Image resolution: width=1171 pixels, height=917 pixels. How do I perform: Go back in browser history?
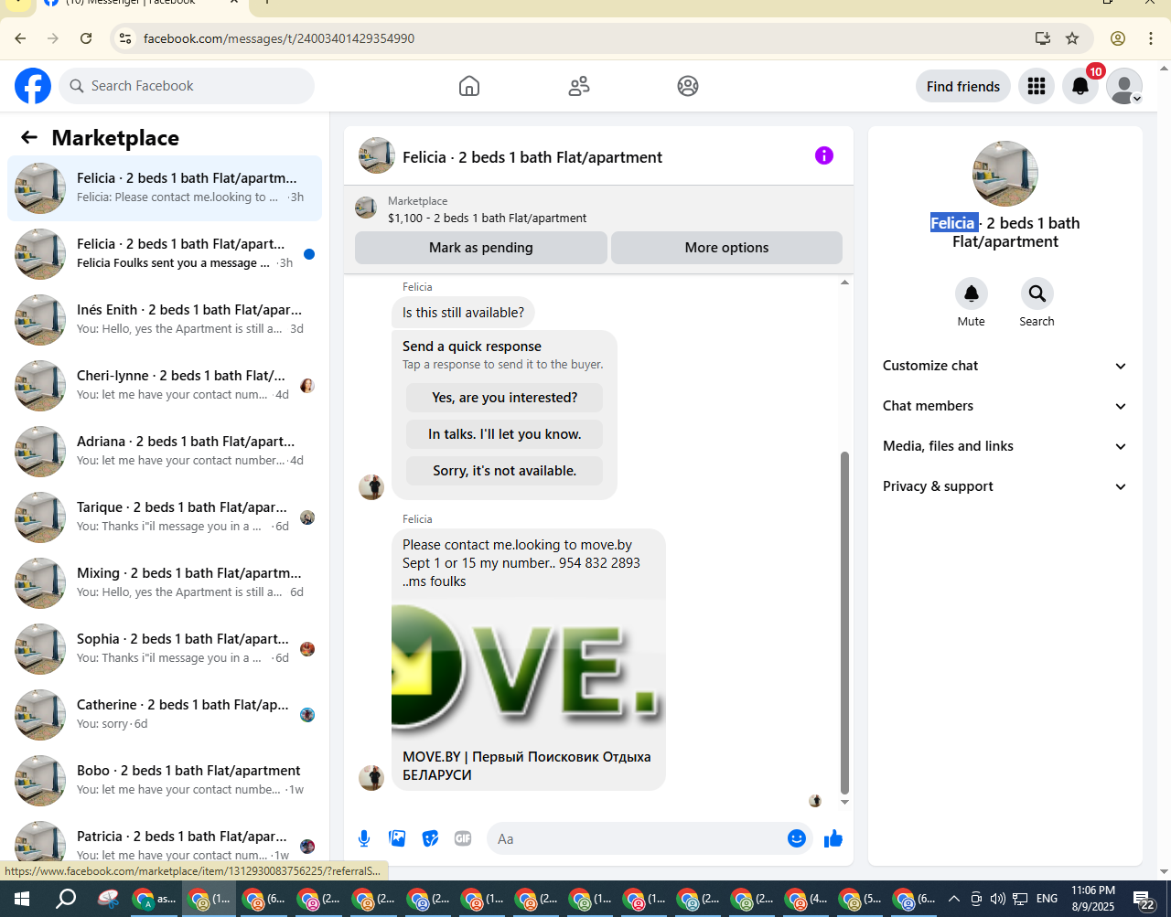tap(20, 38)
